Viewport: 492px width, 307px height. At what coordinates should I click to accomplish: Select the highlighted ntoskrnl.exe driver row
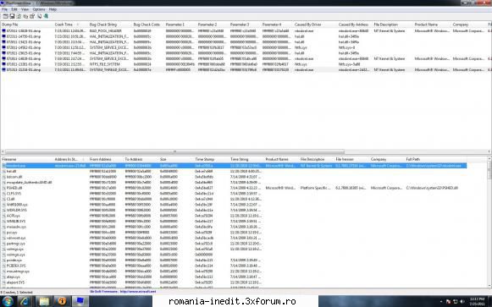click(x=234, y=166)
